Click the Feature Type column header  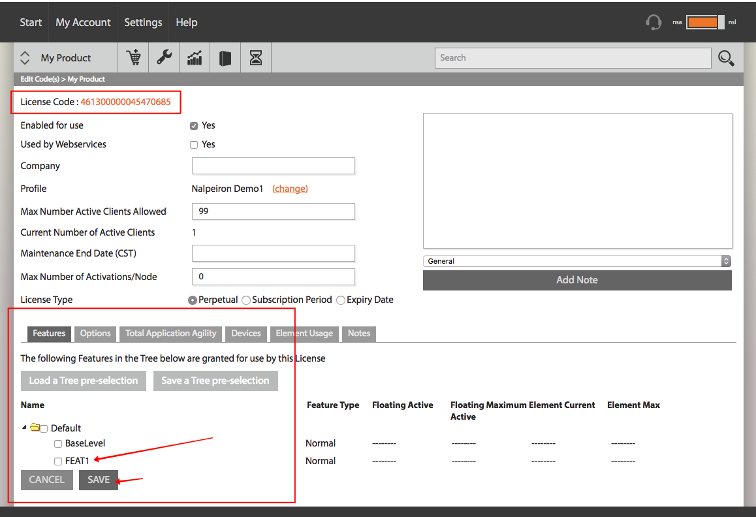[333, 405]
